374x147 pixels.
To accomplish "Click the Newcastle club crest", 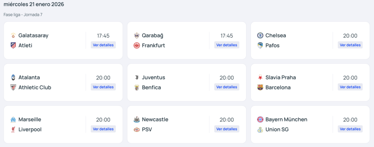I will [137, 119].
